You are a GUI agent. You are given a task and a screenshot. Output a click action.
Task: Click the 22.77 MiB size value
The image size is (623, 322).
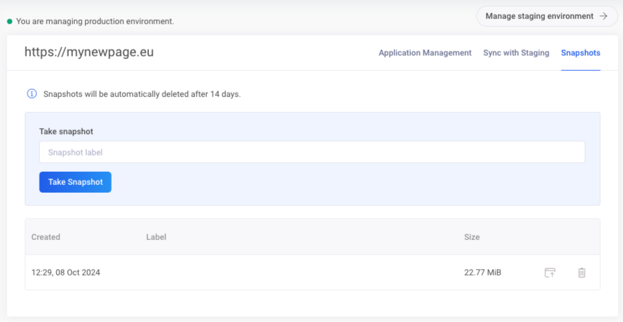click(x=483, y=272)
